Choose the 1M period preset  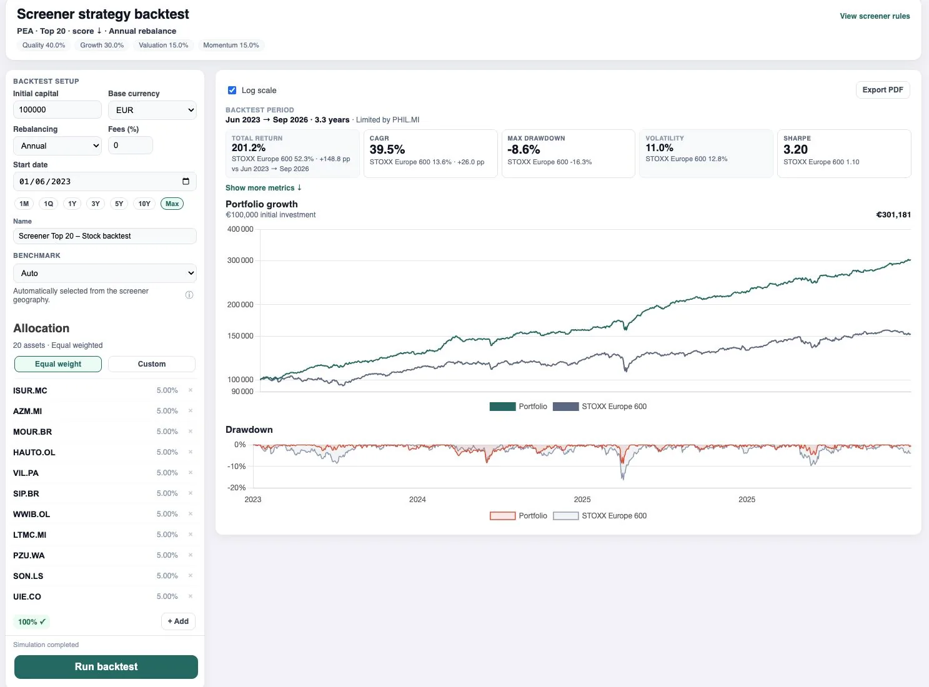pyautogui.click(x=24, y=204)
